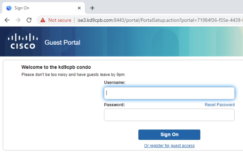Click the browser back arrow
Image resolution: width=243 pixels, height=152 pixels.
click(7, 20)
